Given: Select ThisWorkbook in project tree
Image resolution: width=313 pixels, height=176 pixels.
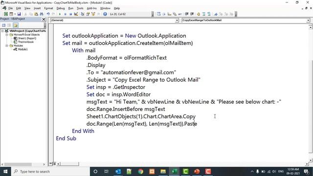Looking at the screenshot, I should (25, 42).
